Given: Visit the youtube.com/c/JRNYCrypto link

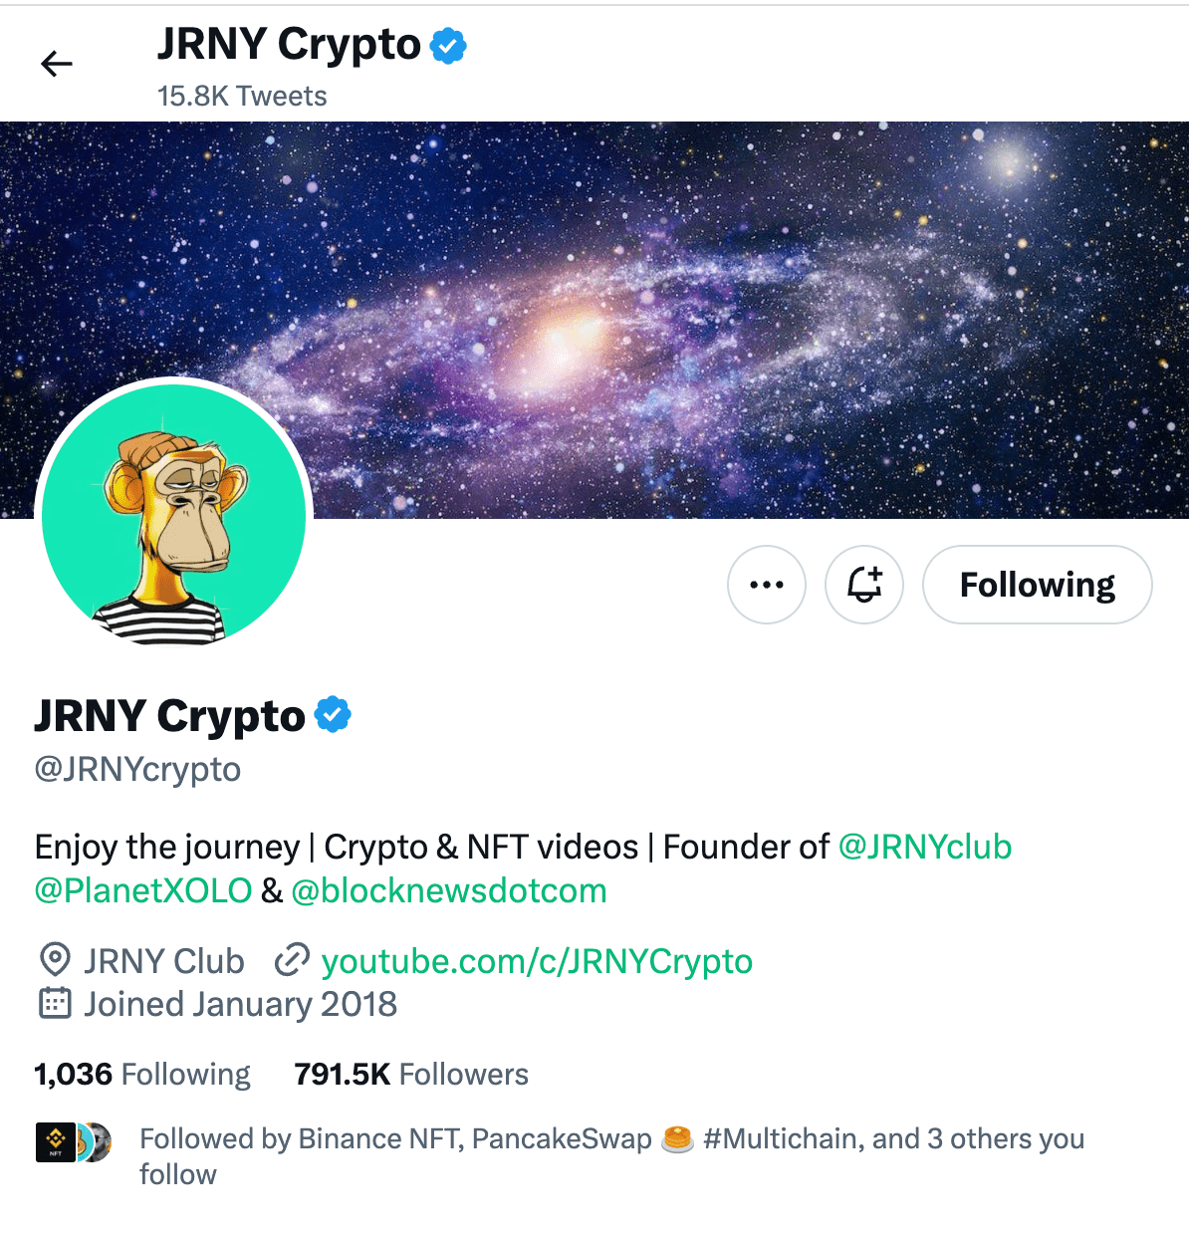Looking at the screenshot, I should pyautogui.click(x=537, y=961).
